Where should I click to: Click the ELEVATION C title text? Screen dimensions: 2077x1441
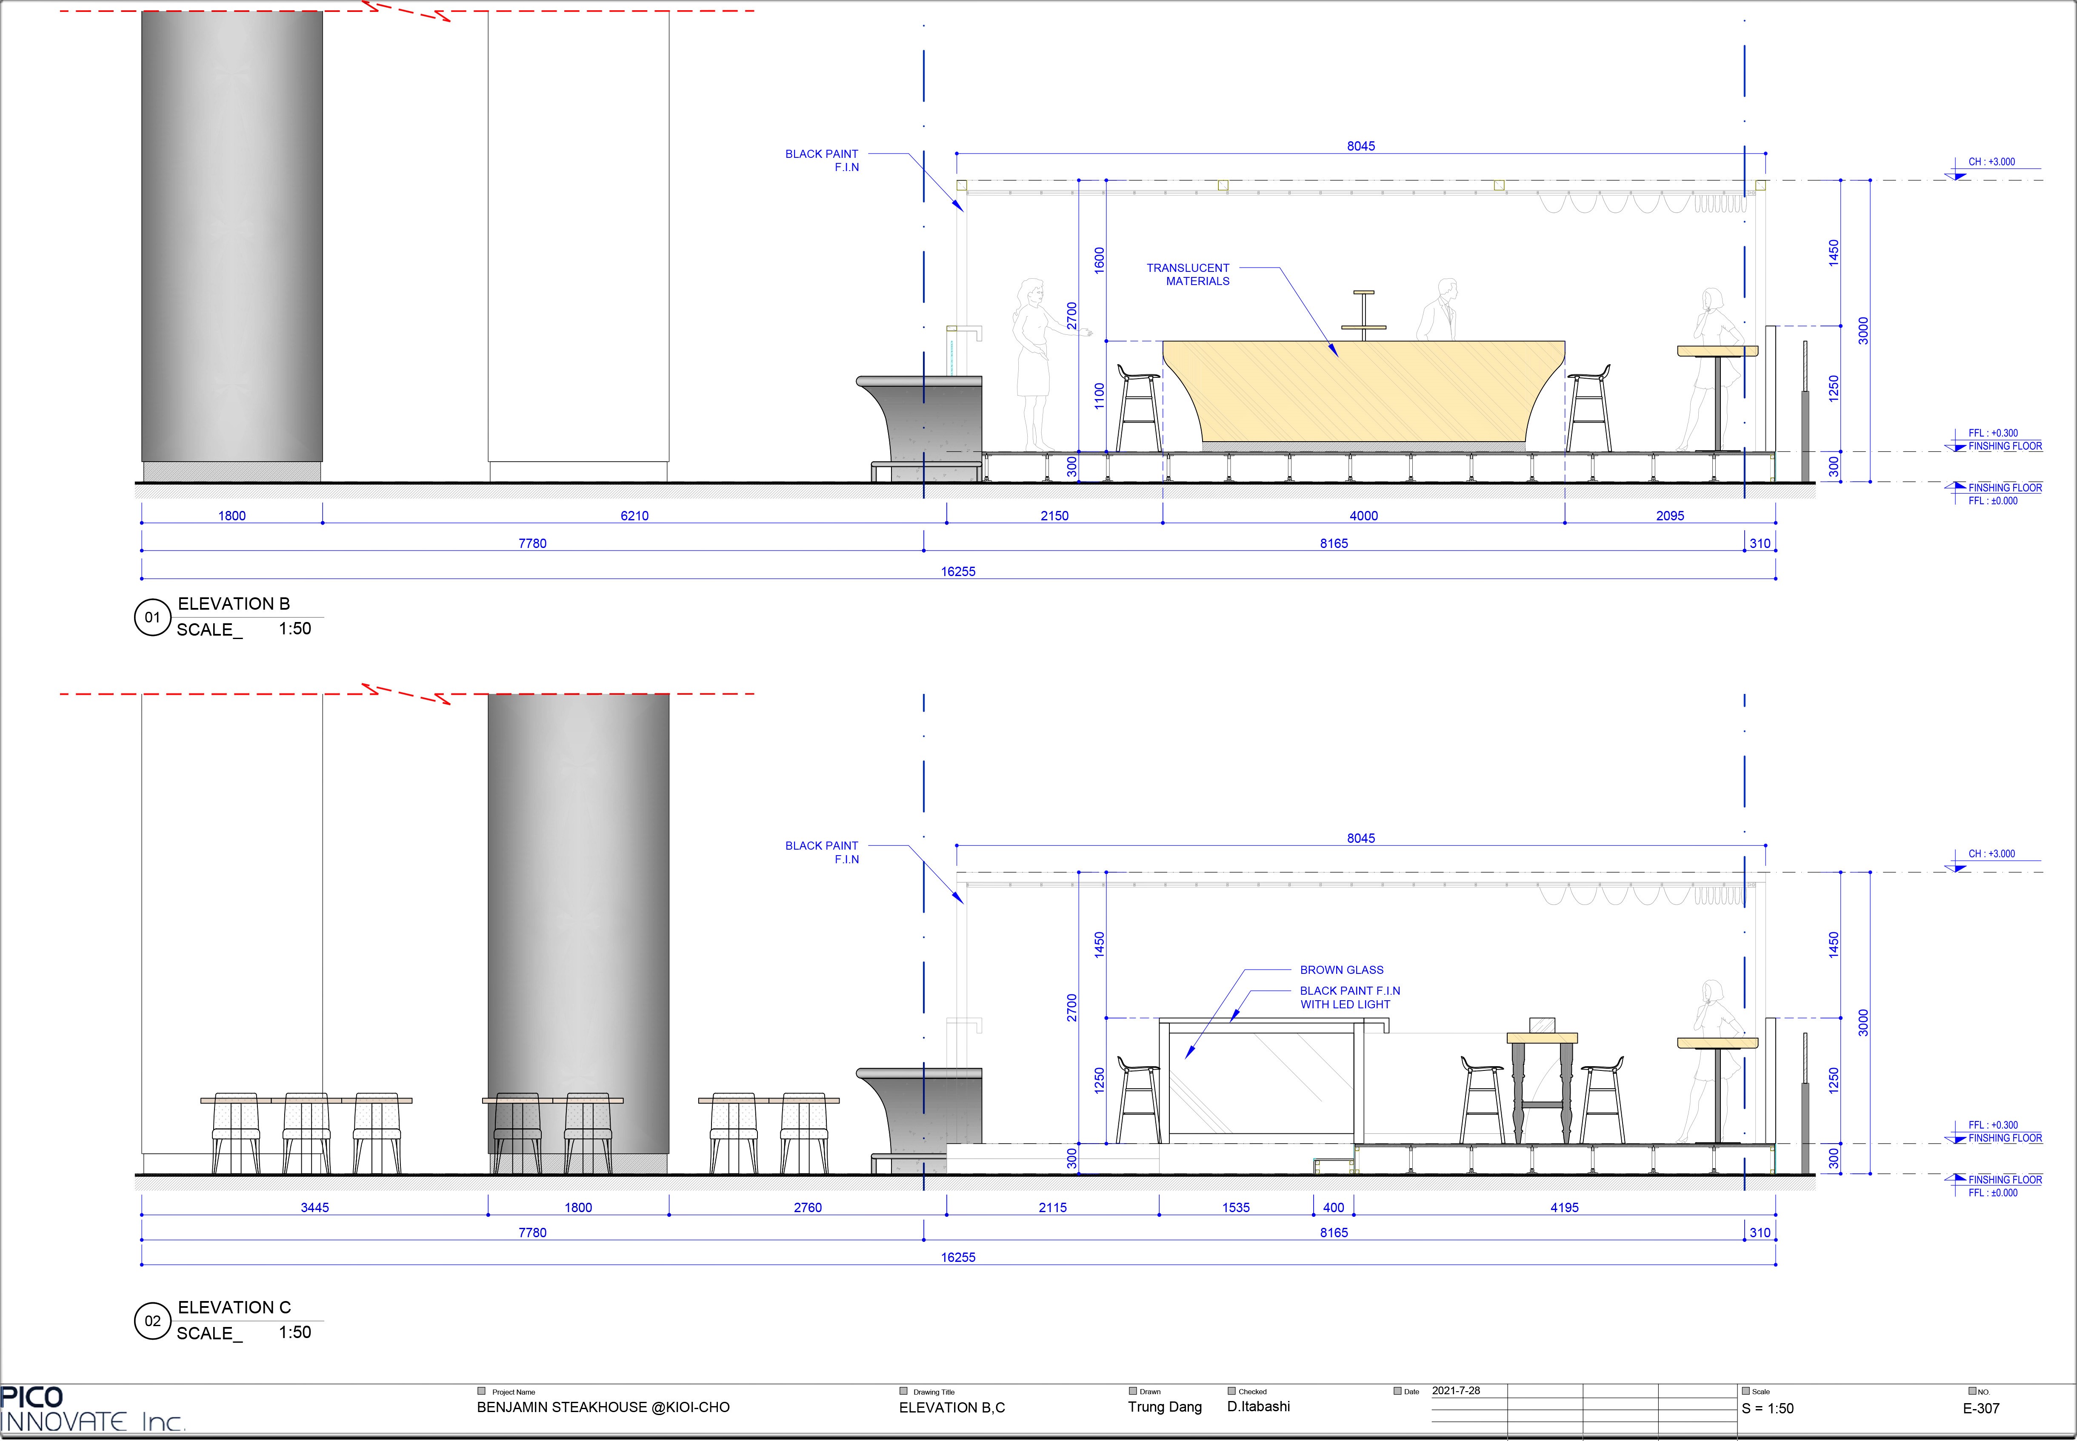(234, 1307)
